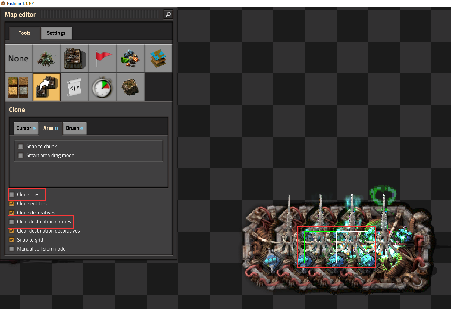
Task: Click the Factorio app icon in title bar
Action: tap(3, 3)
